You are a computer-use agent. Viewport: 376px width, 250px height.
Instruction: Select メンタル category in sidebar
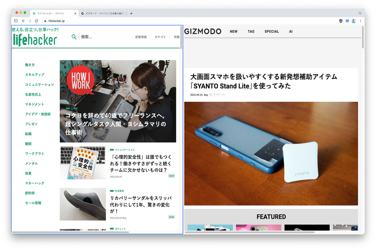(31, 163)
